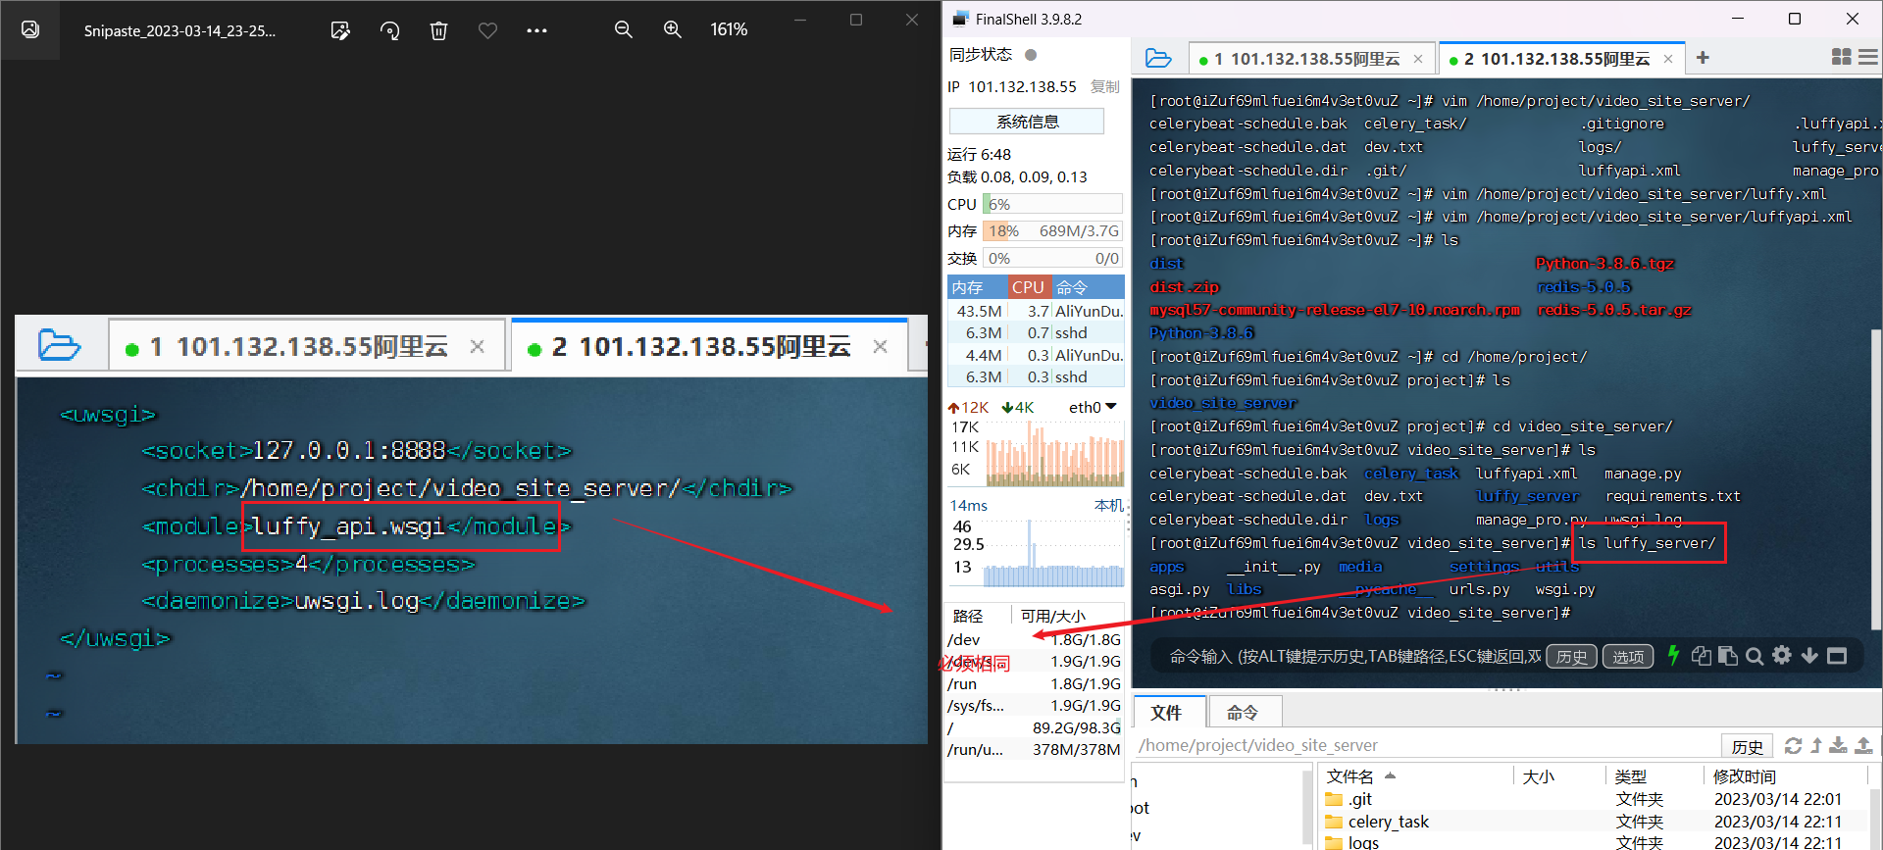Switch to the 命令 bottom panel tab
1883x850 pixels.
click(1243, 713)
